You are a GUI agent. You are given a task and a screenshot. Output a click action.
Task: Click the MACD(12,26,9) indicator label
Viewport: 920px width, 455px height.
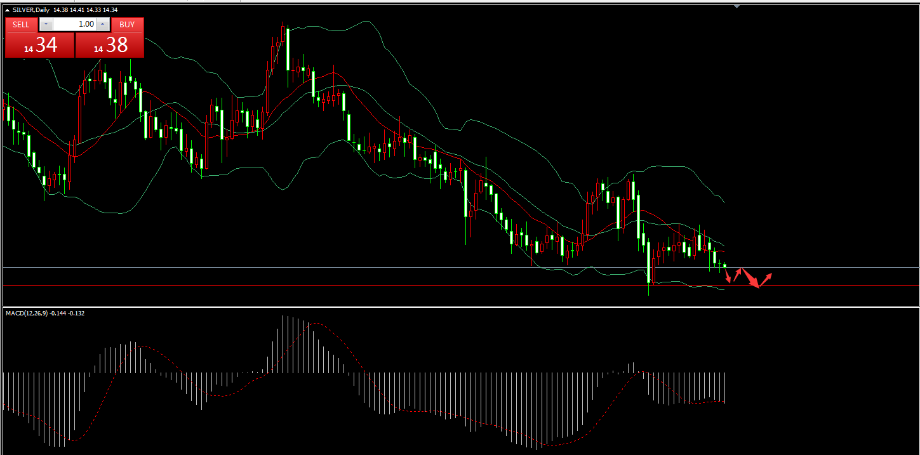44,313
